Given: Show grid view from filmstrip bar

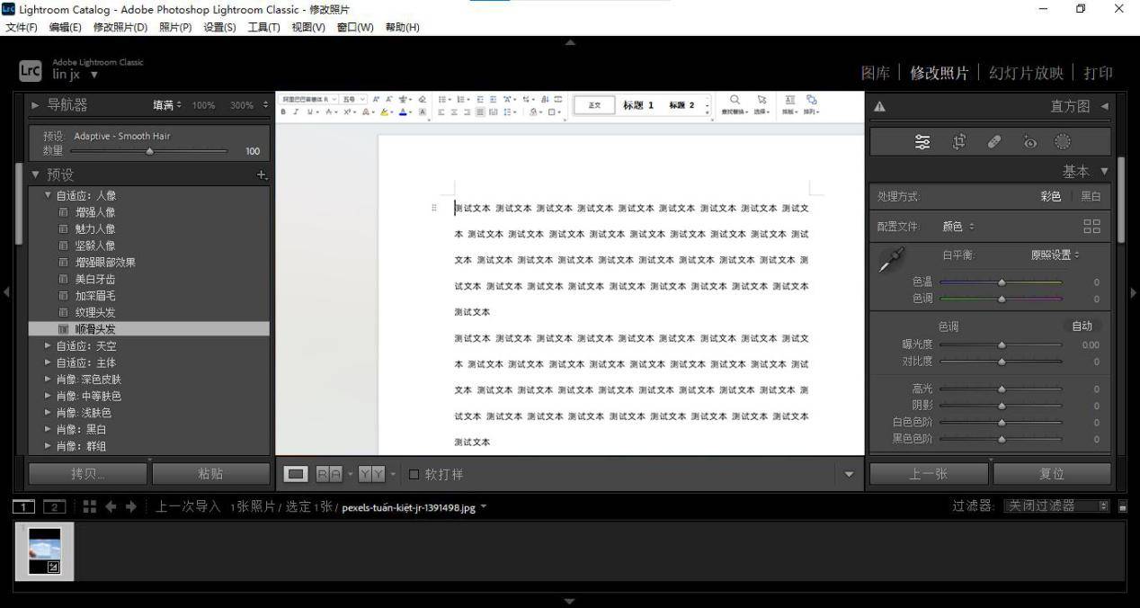Looking at the screenshot, I should pyautogui.click(x=89, y=506).
